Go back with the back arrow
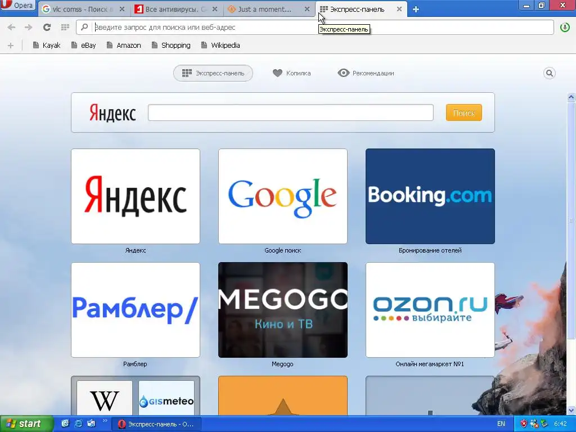The height and width of the screenshot is (432, 576). coord(11,27)
